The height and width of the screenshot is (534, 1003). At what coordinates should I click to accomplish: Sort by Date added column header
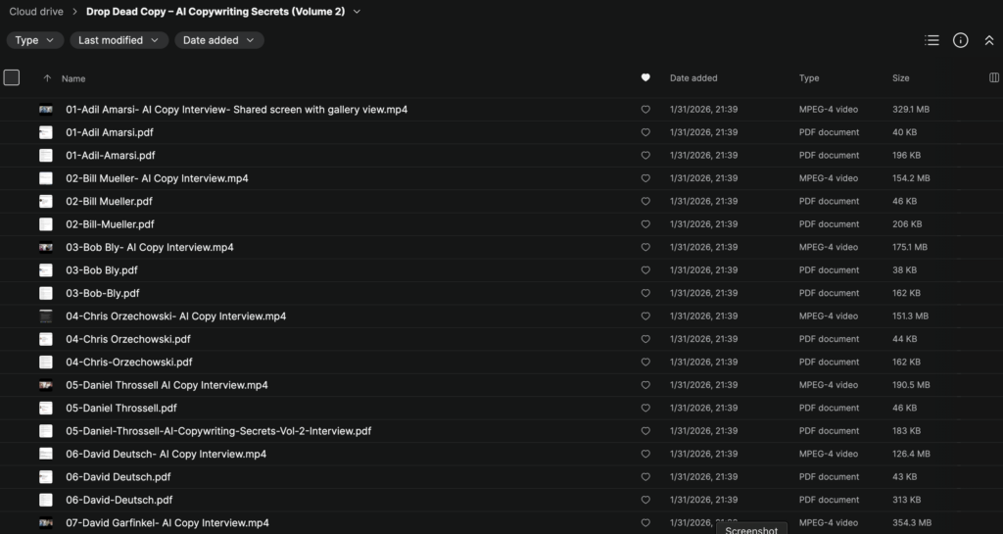pyautogui.click(x=693, y=78)
